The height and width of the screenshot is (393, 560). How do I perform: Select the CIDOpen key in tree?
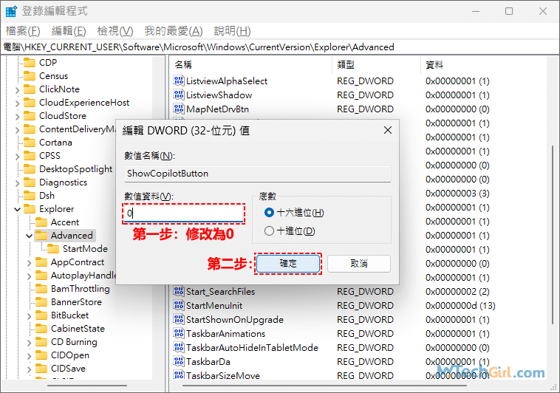pos(70,355)
